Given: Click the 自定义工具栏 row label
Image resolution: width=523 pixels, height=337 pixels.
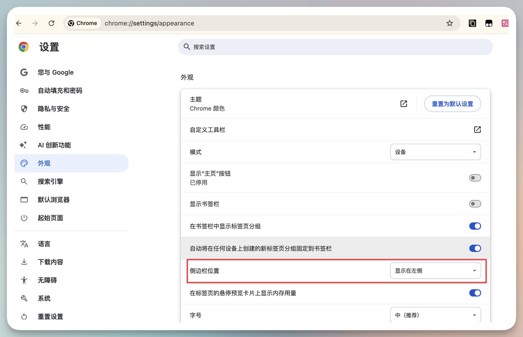Looking at the screenshot, I should tap(207, 130).
